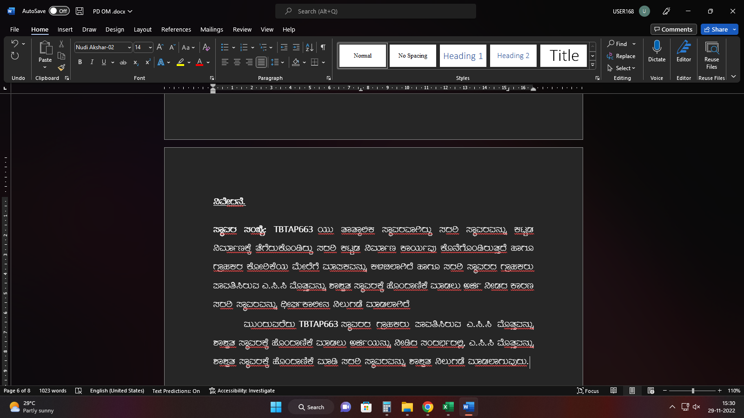Switch to the Design tab
The image size is (744, 418).
tap(115, 29)
